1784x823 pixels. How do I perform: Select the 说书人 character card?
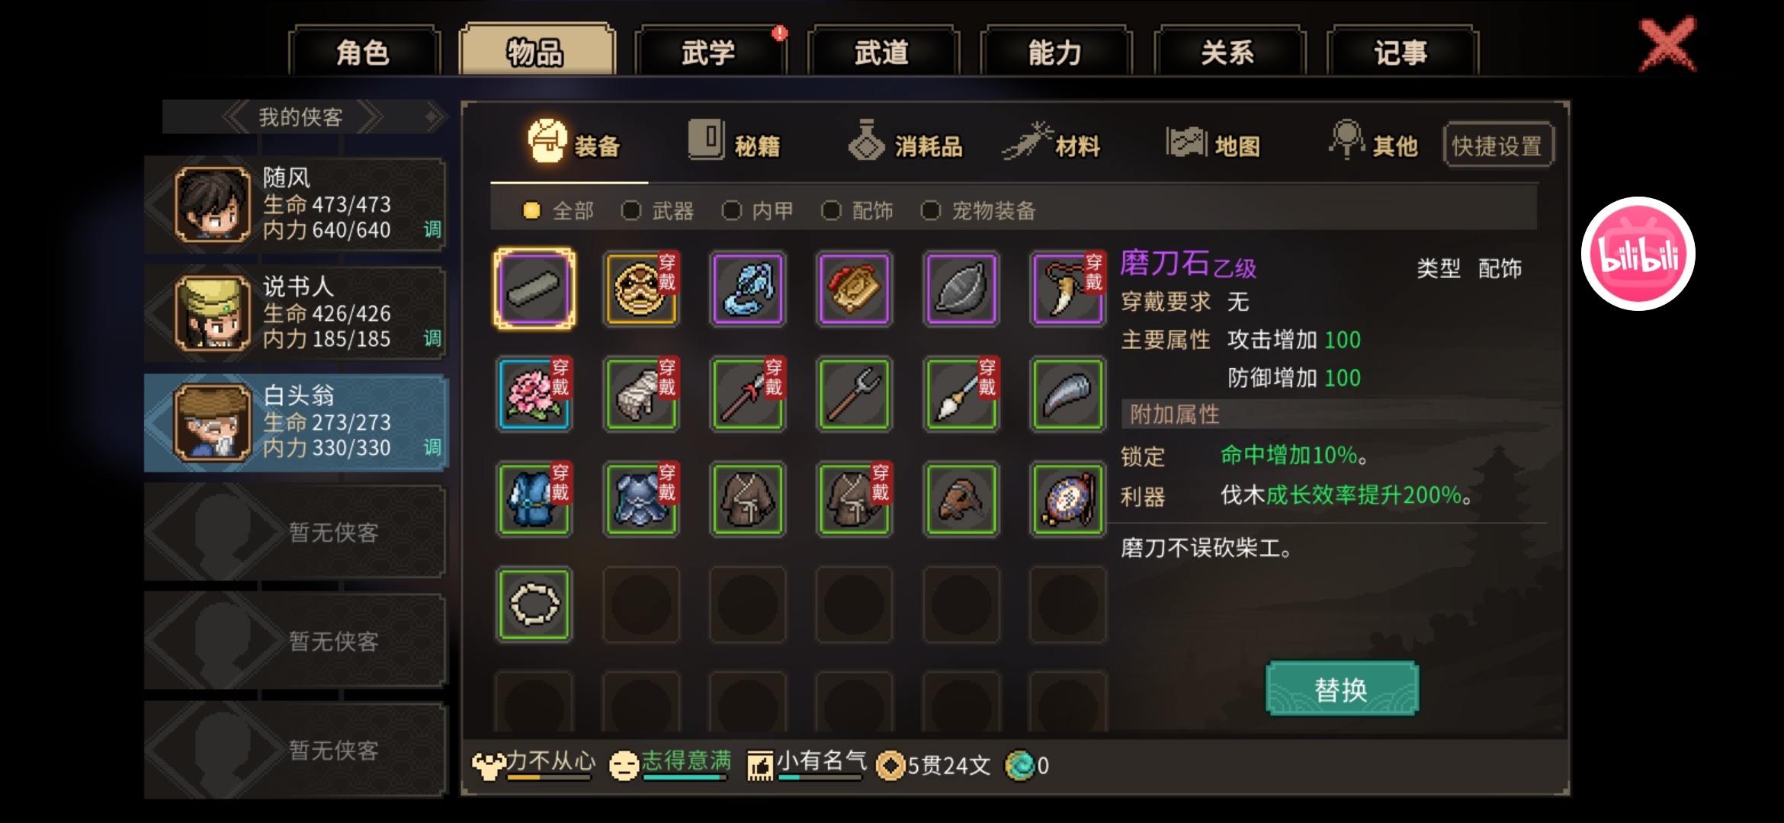295,313
